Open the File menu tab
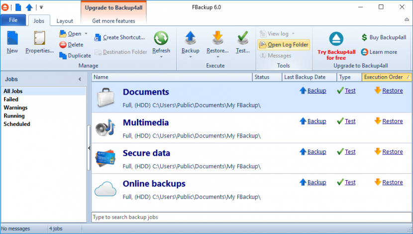The image size is (413, 234). 13,20
